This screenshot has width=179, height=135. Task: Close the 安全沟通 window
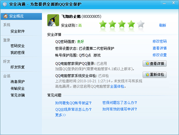[x=173, y=3]
